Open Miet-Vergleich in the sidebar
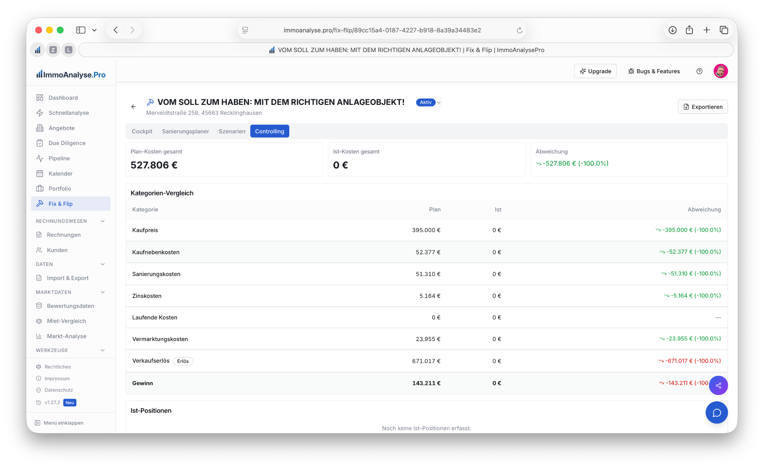The image size is (764, 468). [x=70, y=321]
